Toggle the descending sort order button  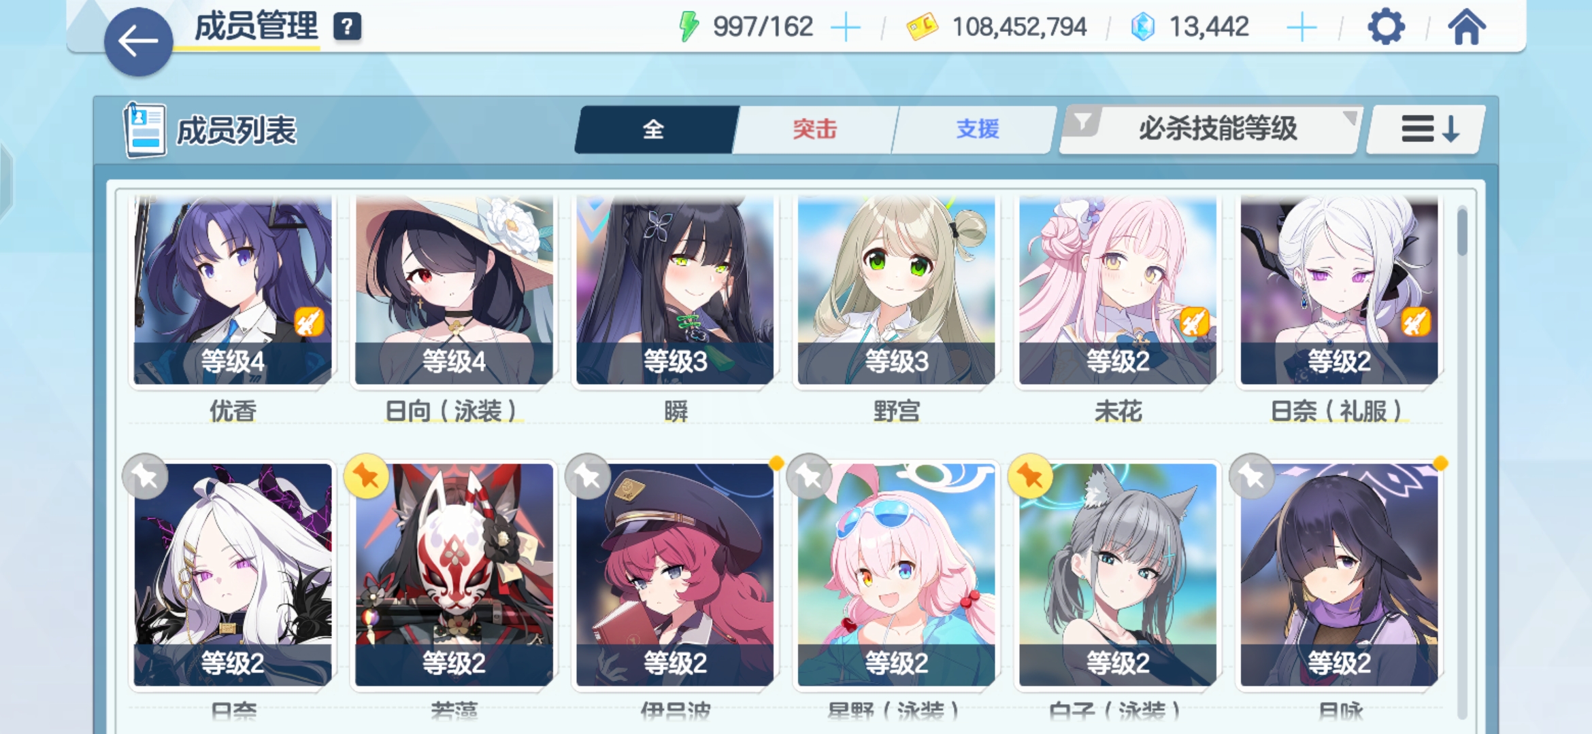click(1426, 128)
